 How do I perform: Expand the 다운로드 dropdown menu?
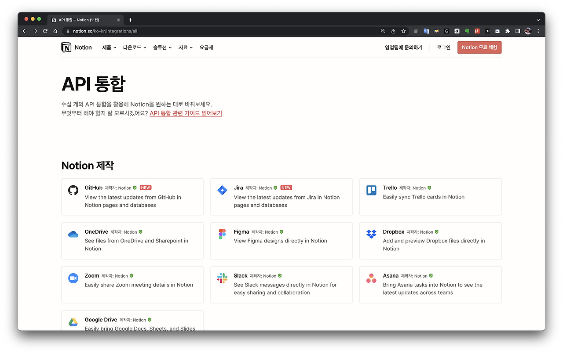[x=135, y=47]
